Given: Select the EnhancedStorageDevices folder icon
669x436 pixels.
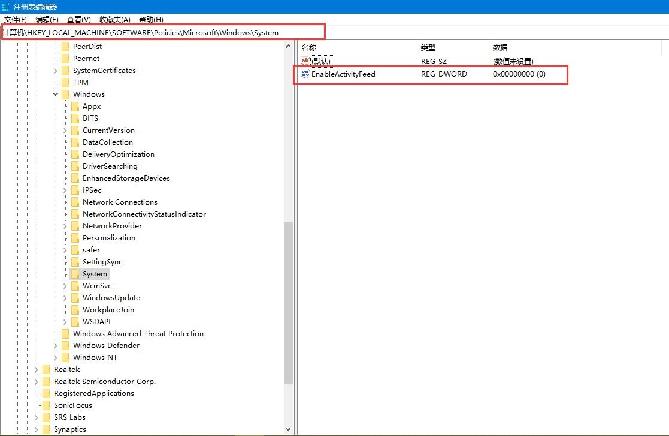Looking at the screenshot, I should 75,178.
